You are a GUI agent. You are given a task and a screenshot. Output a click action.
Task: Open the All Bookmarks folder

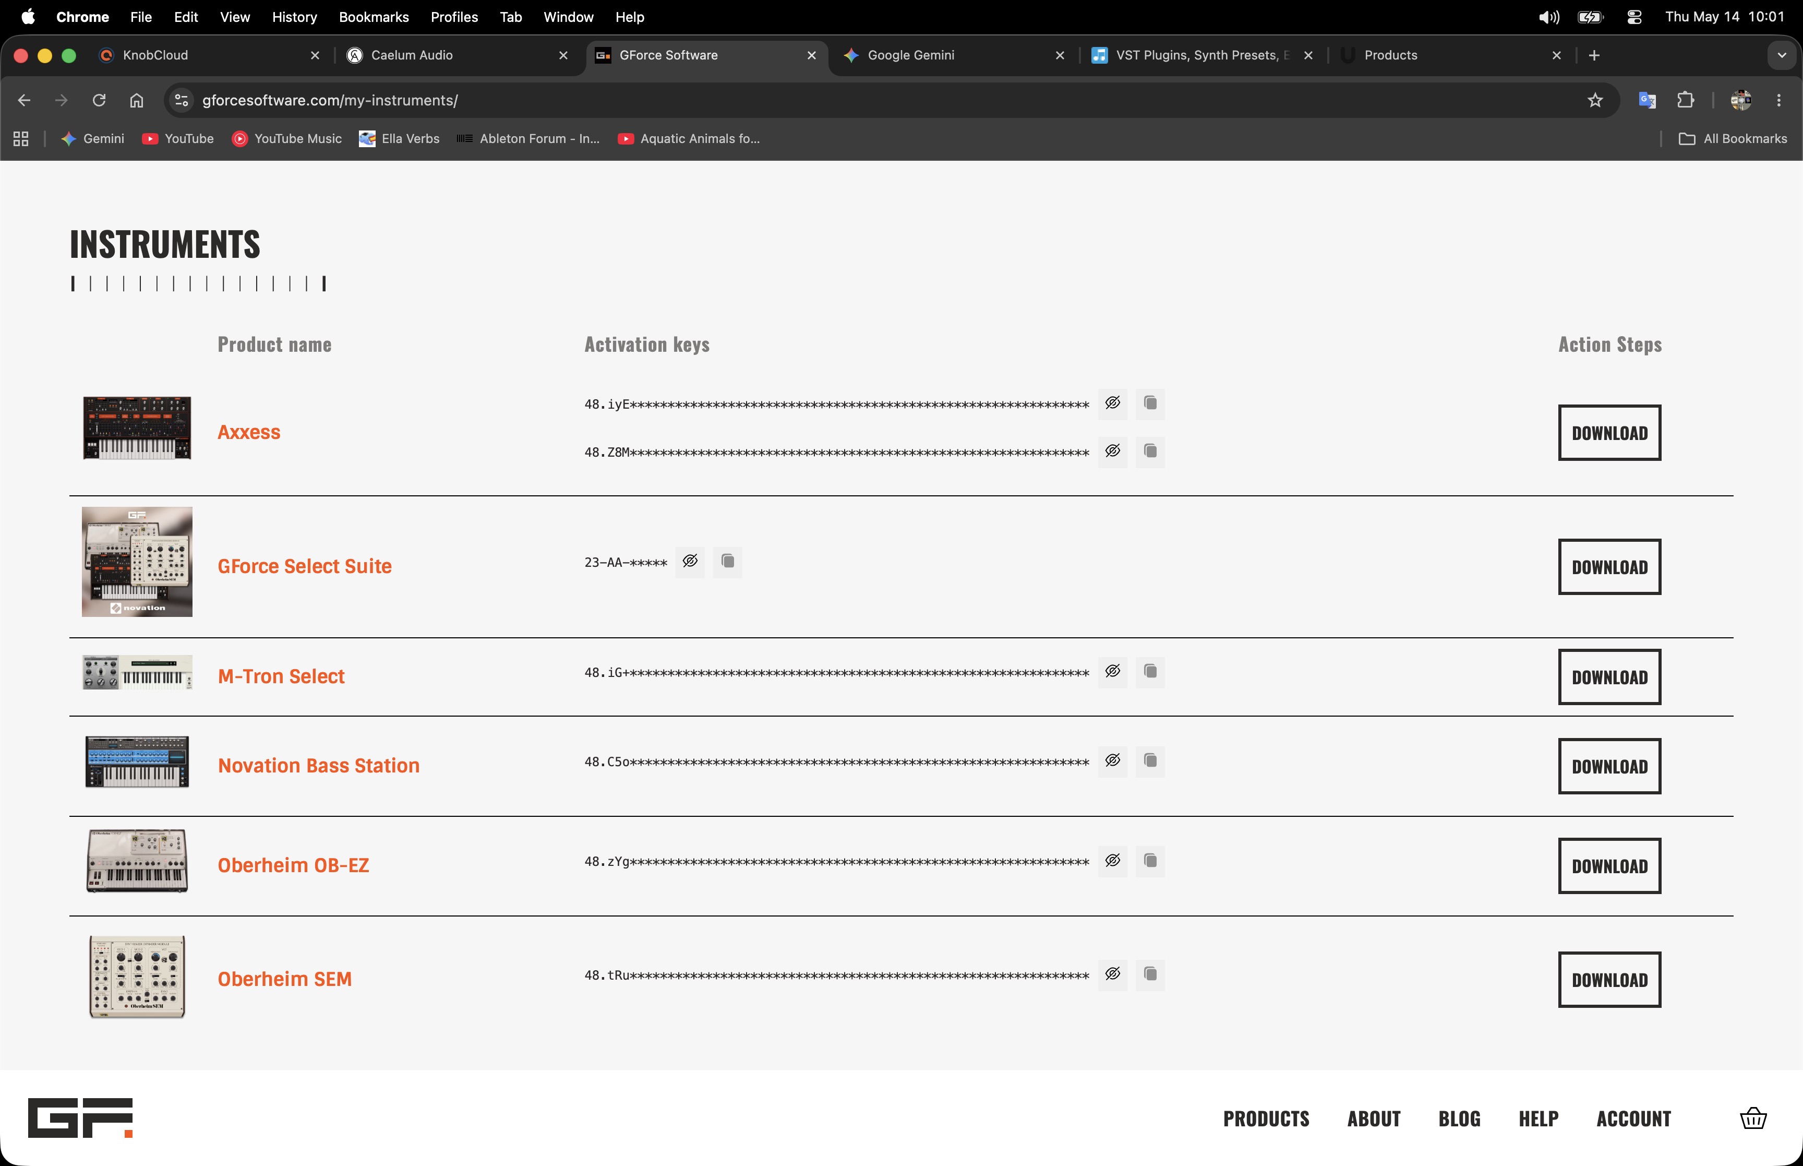[x=1733, y=138]
